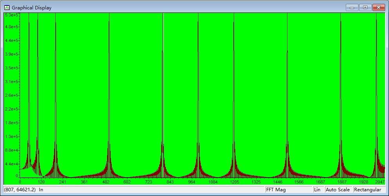Click the y-axis label 2.6e+5
The image size is (389, 196).
[12, 95]
